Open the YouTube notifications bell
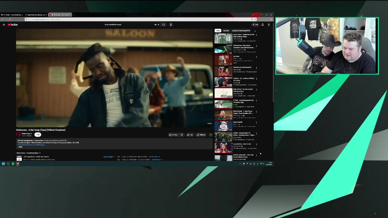 (x=263, y=25)
